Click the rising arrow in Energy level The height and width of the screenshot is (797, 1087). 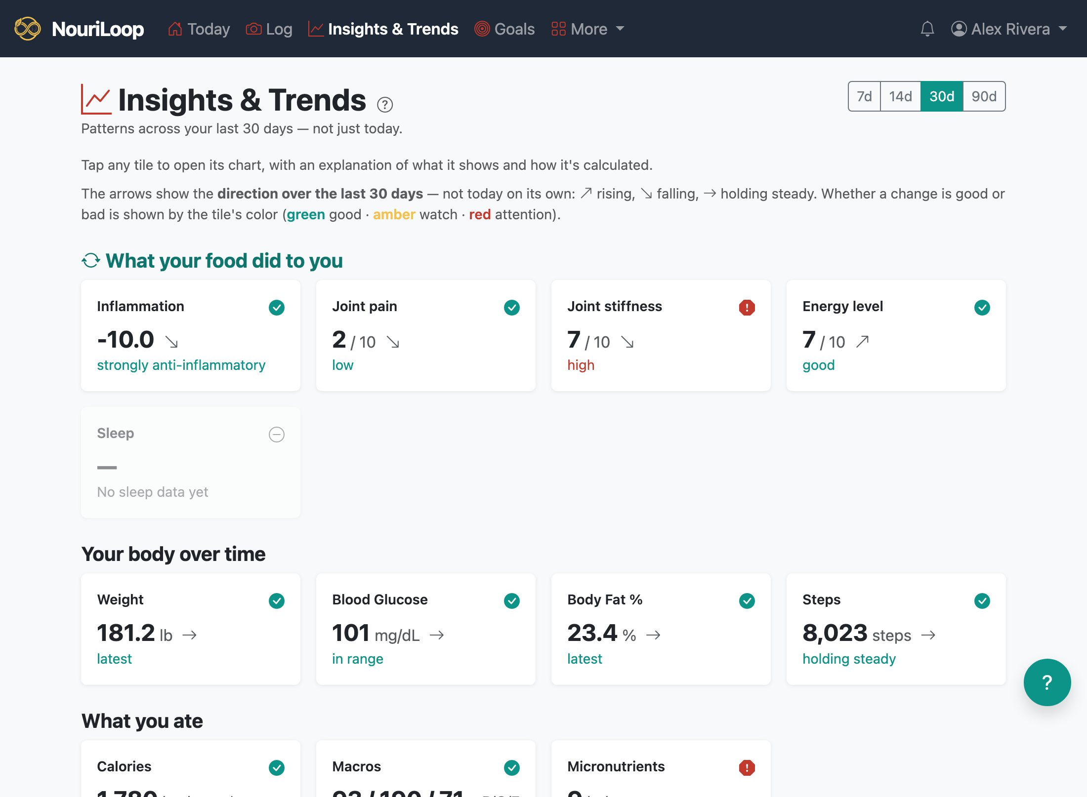coord(862,341)
